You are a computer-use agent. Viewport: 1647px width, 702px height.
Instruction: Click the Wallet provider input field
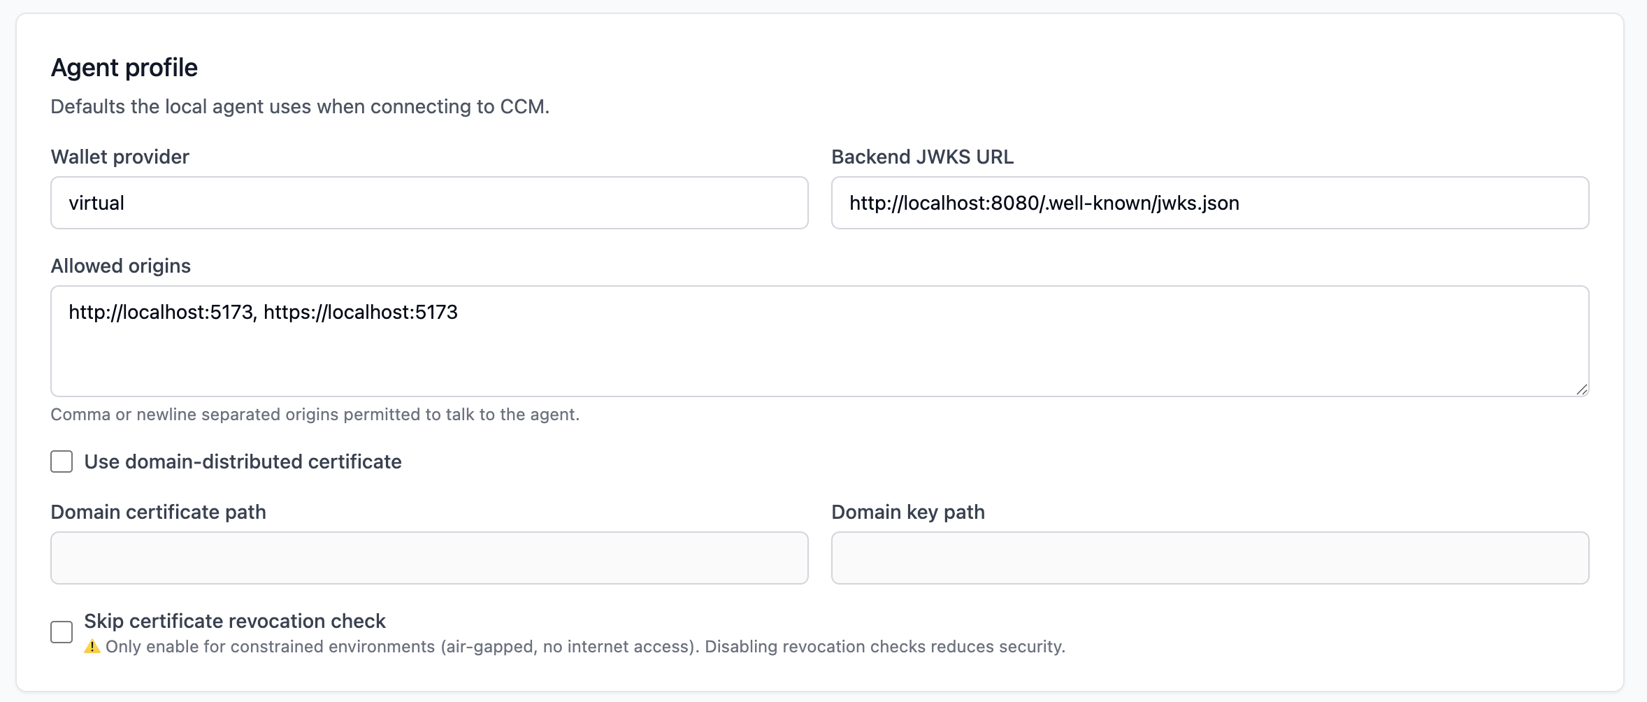(429, 203)
